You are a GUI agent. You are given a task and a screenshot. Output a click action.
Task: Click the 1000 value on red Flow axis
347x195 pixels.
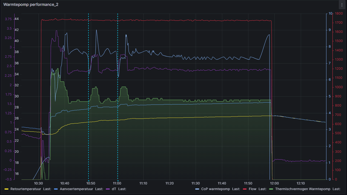coord(339,87)
